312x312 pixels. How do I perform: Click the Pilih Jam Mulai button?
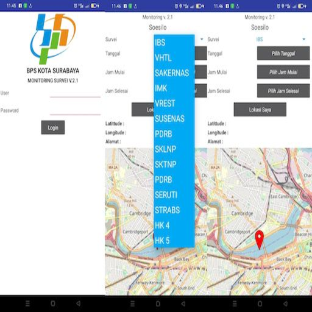coord(283,72)
